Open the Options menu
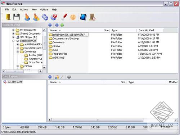Screen dimensions: 180x135 tap(44, 9)
